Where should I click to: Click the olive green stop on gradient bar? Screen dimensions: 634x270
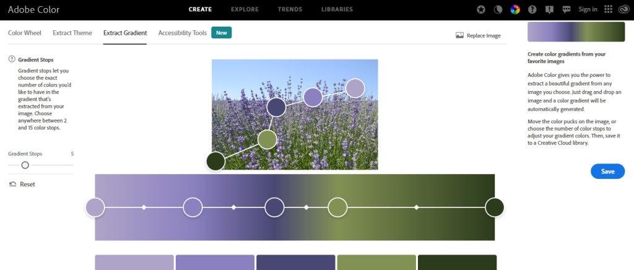point(337,207)
